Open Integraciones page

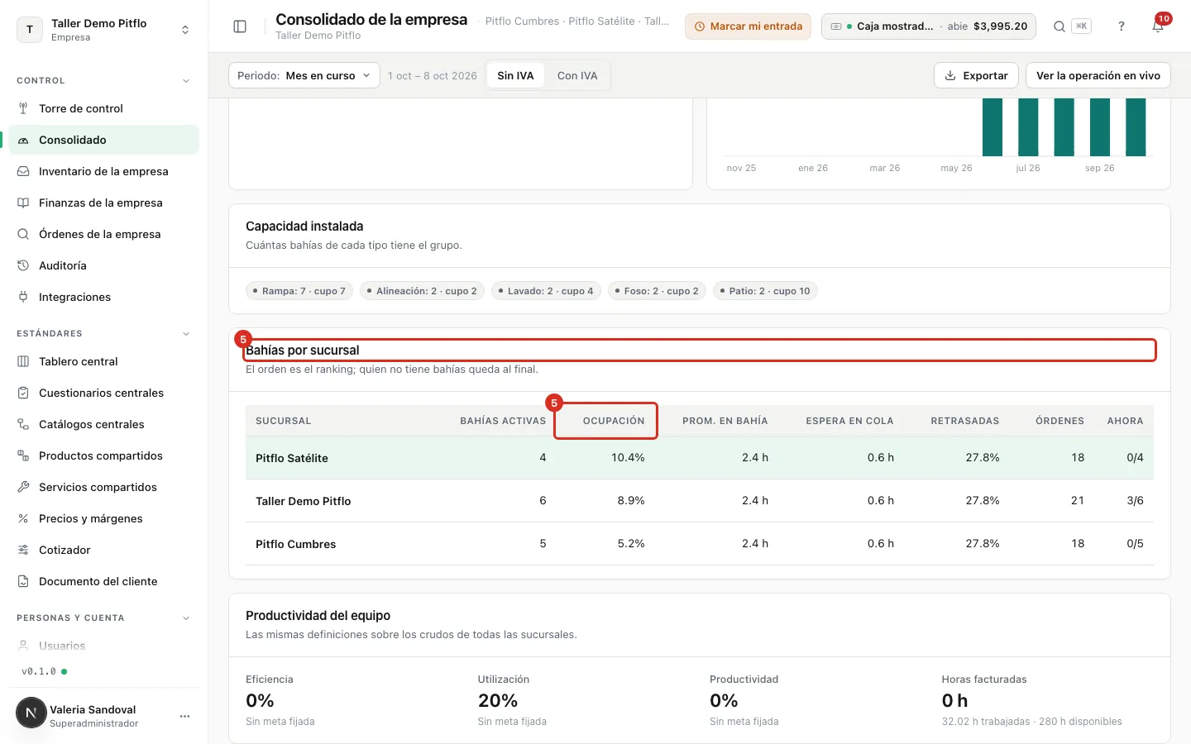point(104,297)
